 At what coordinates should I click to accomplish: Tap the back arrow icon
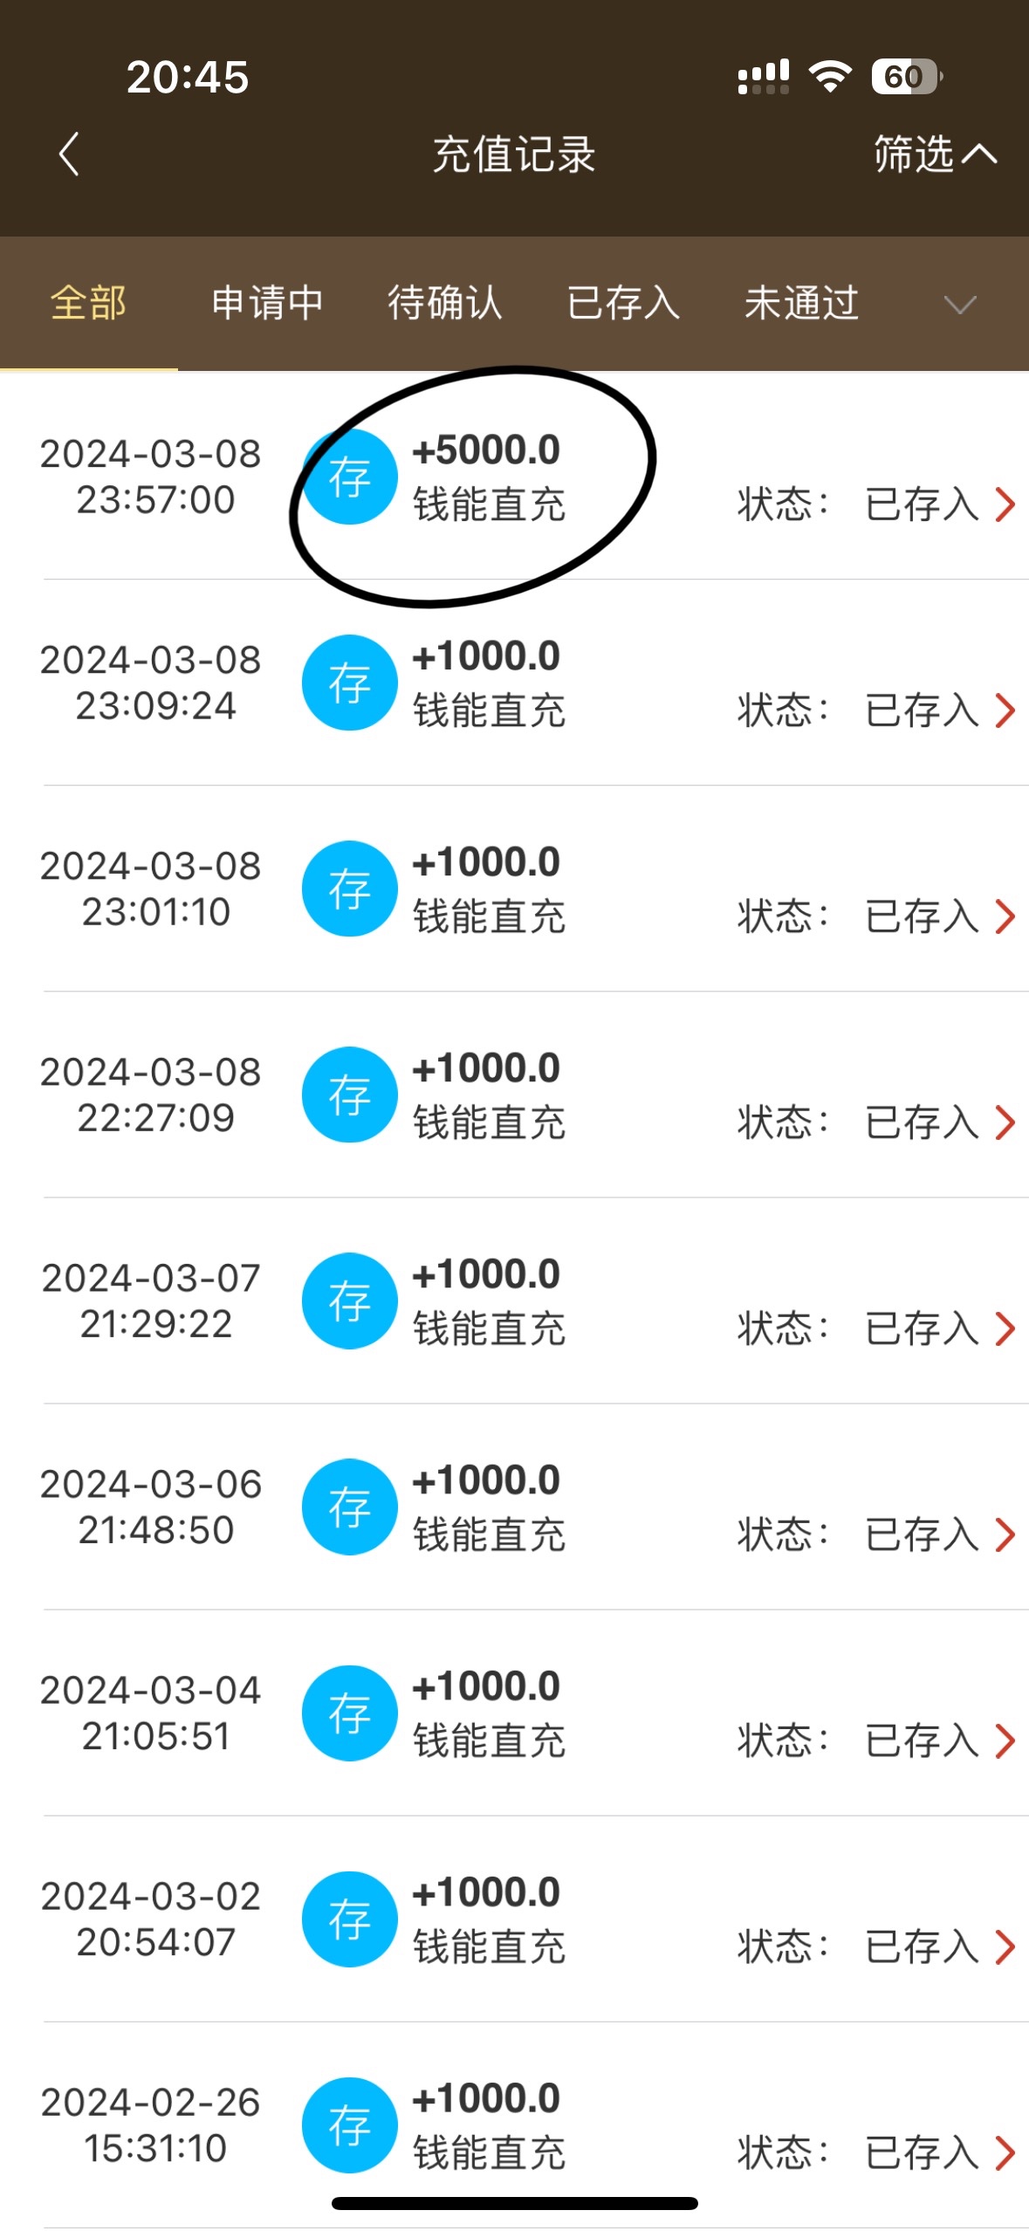point(70,154)
